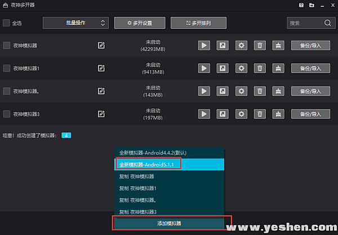This screenshot has height=235, width=338.
Task: Select 复制 夜神模拟器。 menu entry
Action: click(x=169, y=200)
